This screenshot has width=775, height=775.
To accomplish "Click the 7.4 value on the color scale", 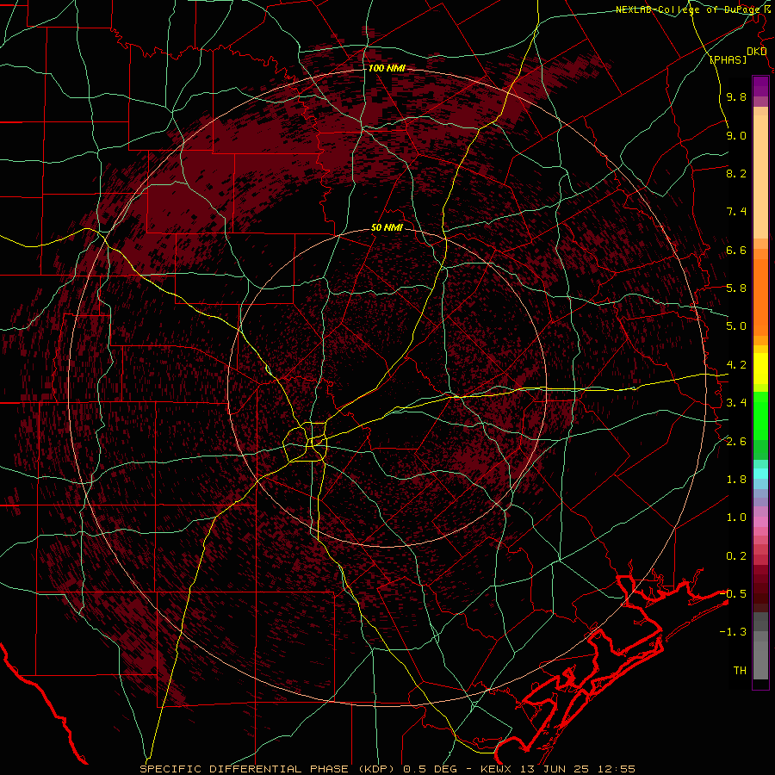I will [736, 212].
